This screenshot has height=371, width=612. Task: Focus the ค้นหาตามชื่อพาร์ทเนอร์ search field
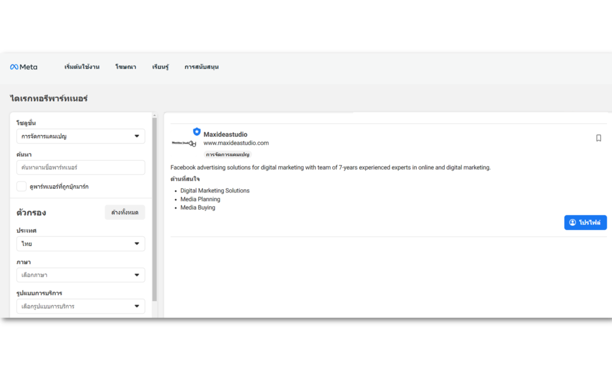click(x=81, y=167)
